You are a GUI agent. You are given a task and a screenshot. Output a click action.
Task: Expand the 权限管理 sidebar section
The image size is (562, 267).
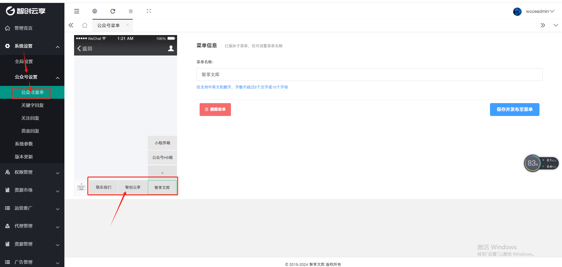(32, 172)
